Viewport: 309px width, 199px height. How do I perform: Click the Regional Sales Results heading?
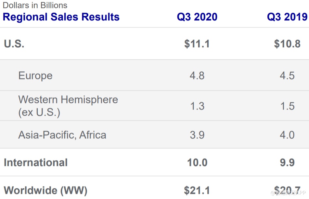[x=61, y=17]
